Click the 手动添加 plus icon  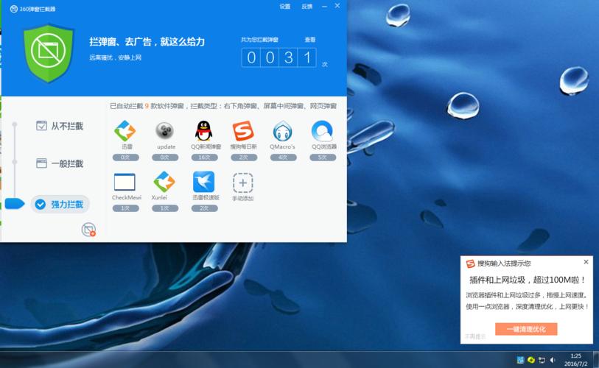click(x=243, y=183)
